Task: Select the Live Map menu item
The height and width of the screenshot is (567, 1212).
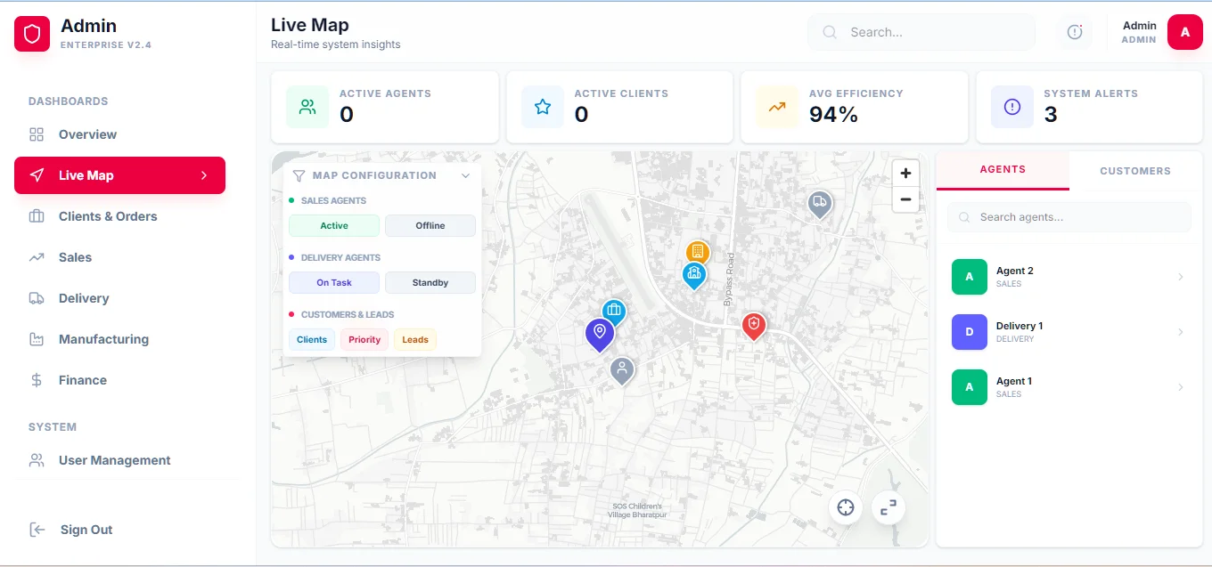Action: (x=119, y=175)
